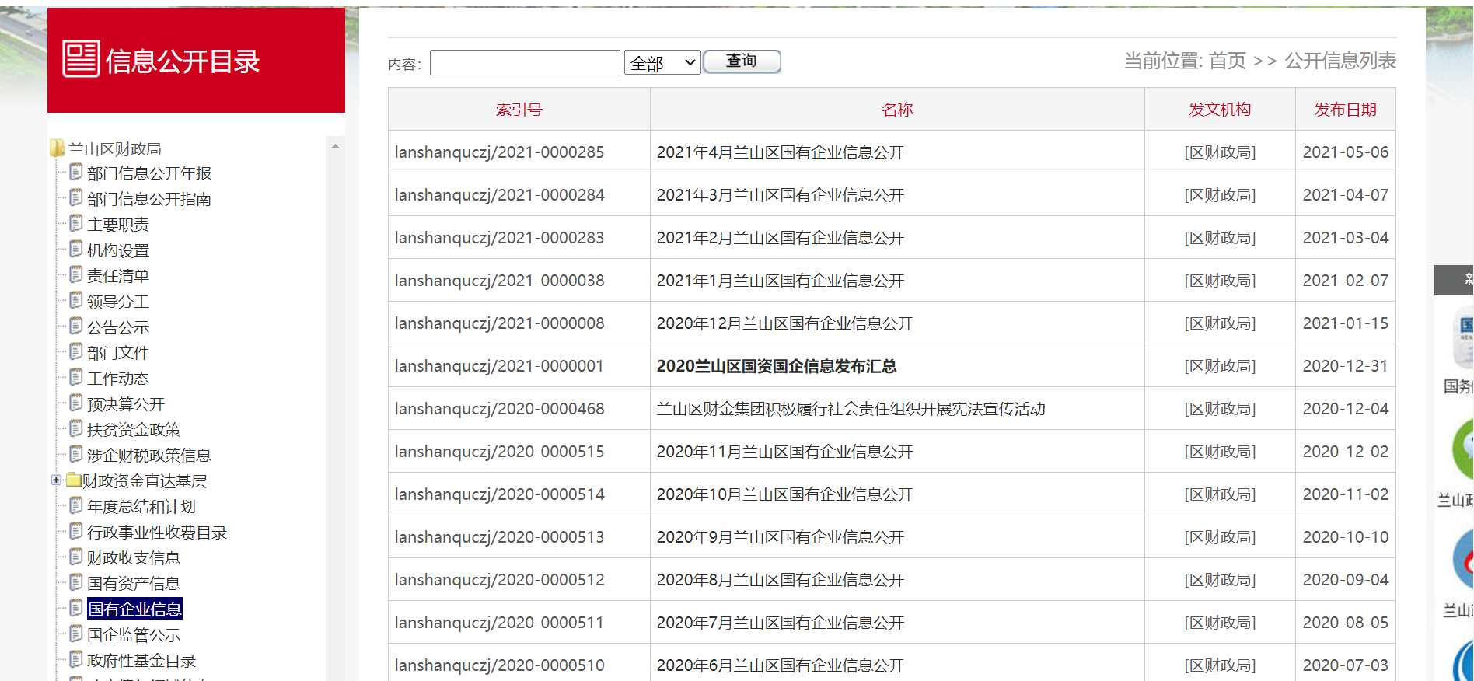Screen dimensions: 1474x681
Task: Click the document icon beside 部门文件
Action: (75, 351)
